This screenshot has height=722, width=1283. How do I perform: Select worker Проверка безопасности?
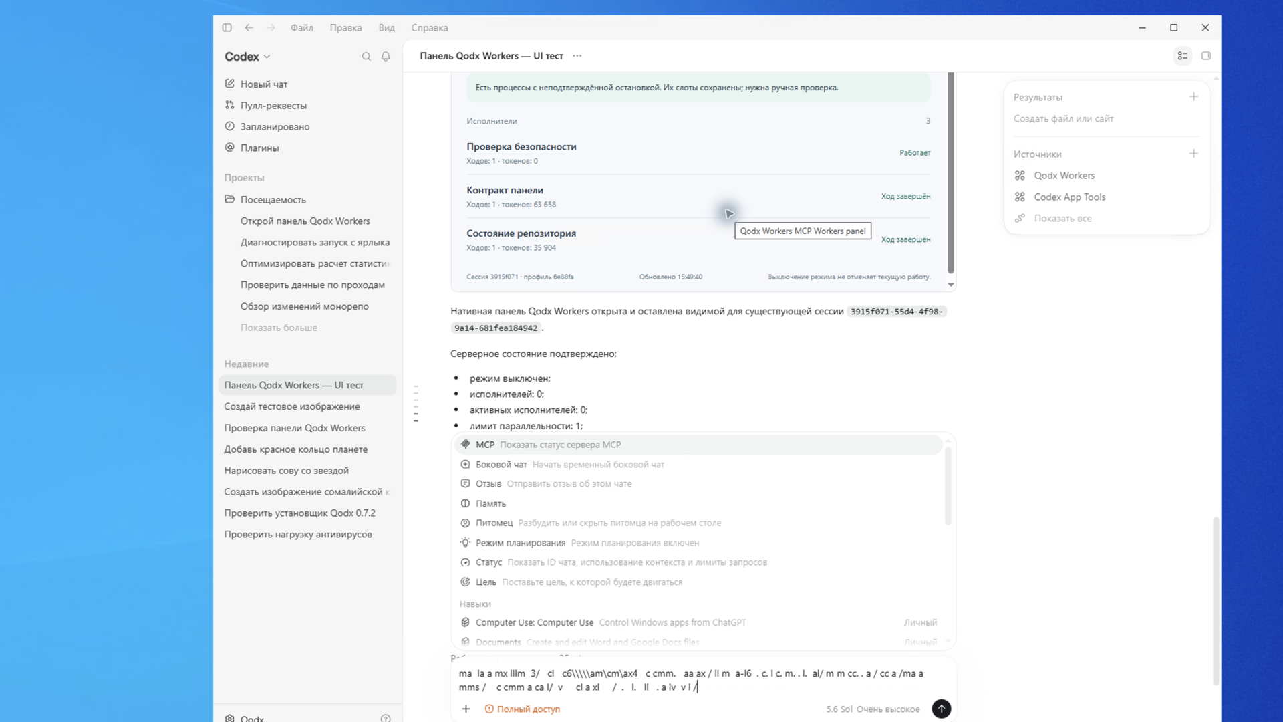tap(698, 153)
